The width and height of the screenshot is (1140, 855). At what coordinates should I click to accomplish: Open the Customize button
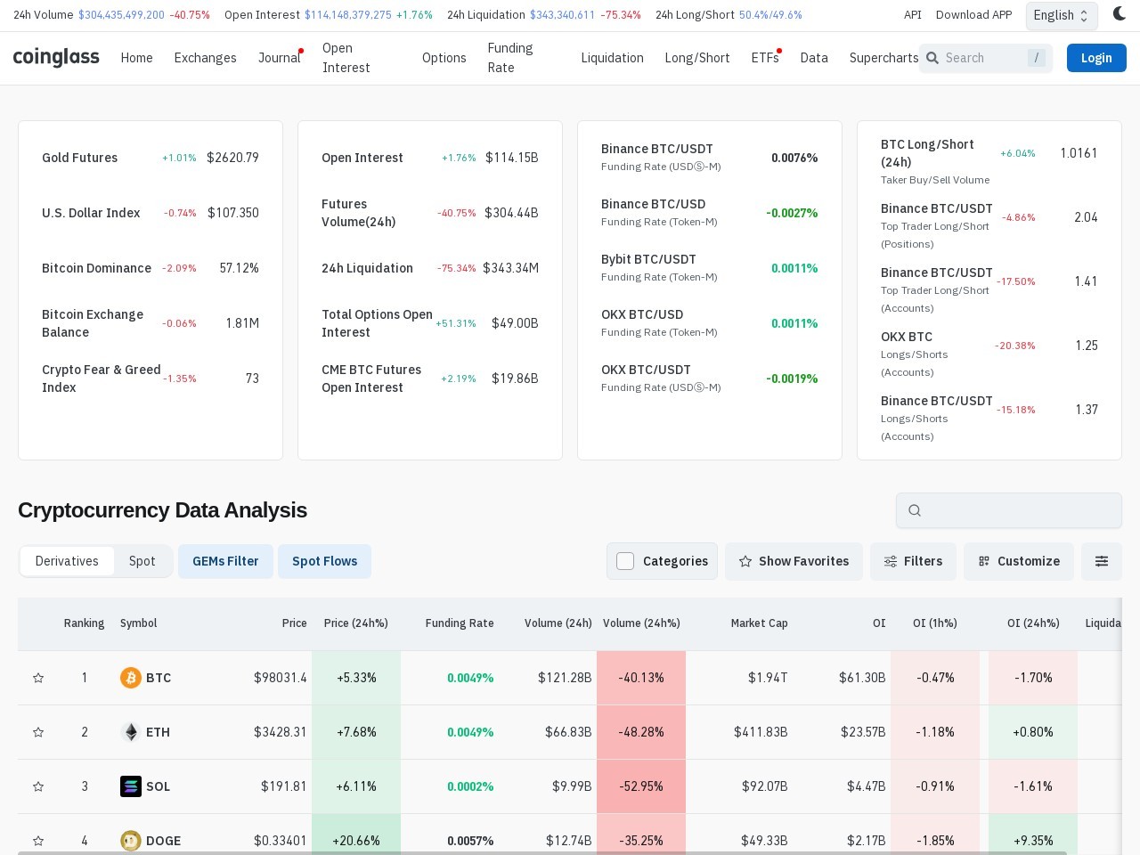pos(1019,561)
